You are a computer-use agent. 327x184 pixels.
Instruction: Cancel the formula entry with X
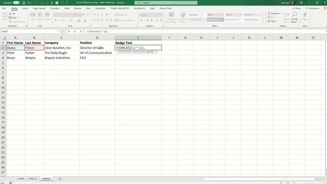(x=68, y=31)
